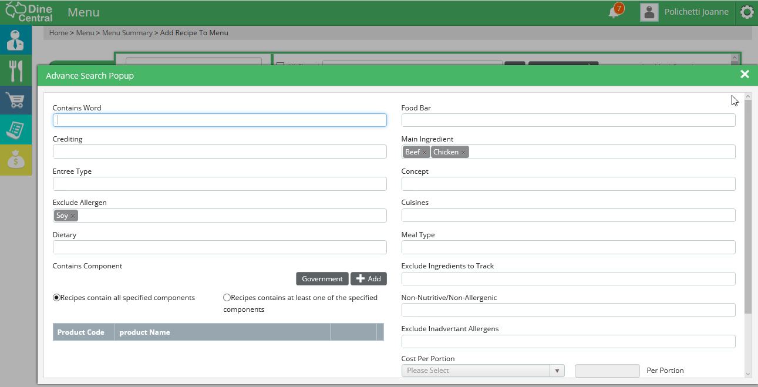Open the Cuisines selection field
758x387 pixels.
click(x=568, y=216)
